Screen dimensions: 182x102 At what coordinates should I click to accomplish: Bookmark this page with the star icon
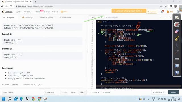[x=166, y=6]
